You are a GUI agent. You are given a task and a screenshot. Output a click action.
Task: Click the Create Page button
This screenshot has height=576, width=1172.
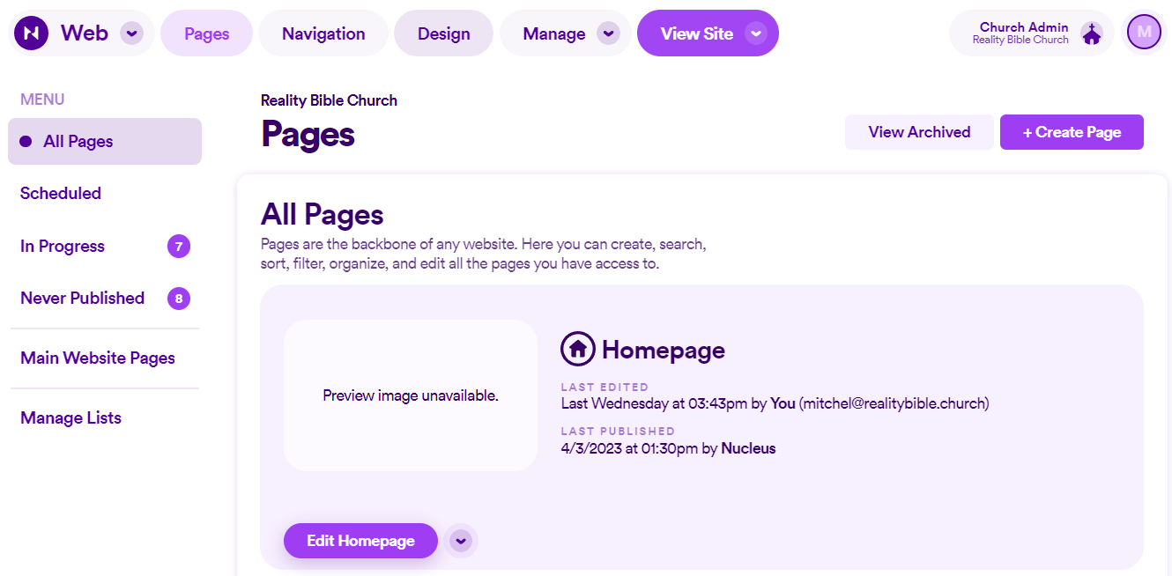tap(1072, 132)
